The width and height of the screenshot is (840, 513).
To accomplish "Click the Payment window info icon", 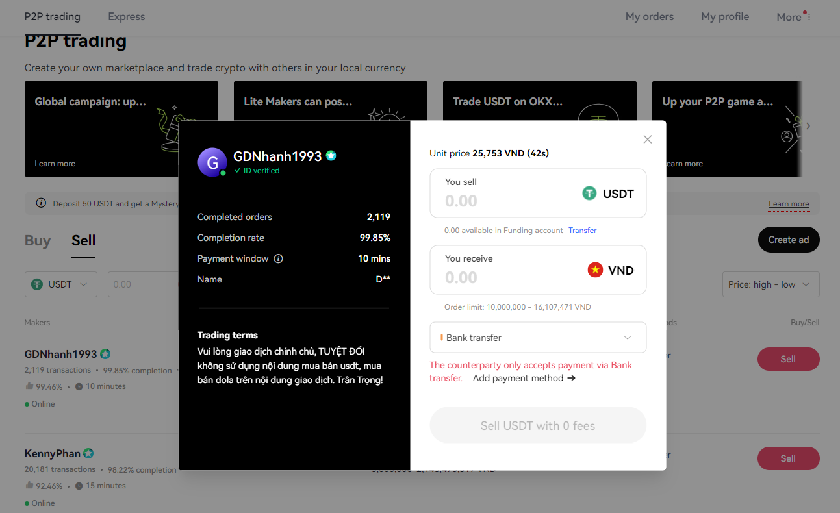I will [278, 258].
